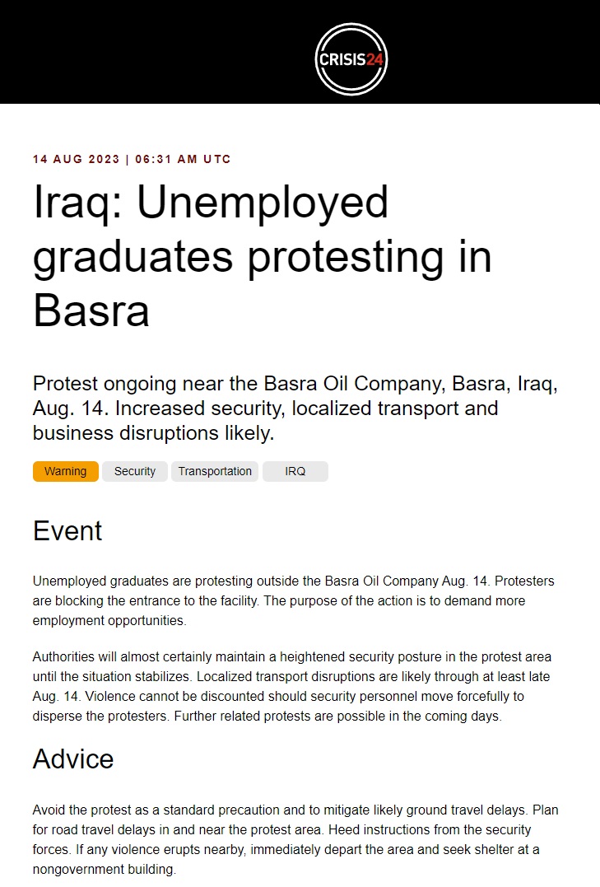600x887 pixels.
Task: Click the word Basra ending the headline
Action: 91,311
